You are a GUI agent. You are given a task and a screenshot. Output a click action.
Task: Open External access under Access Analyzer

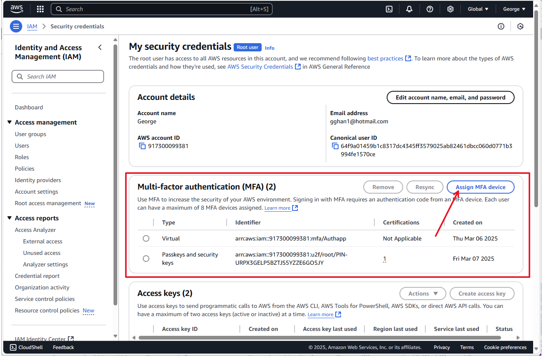(x=43, y=241)
